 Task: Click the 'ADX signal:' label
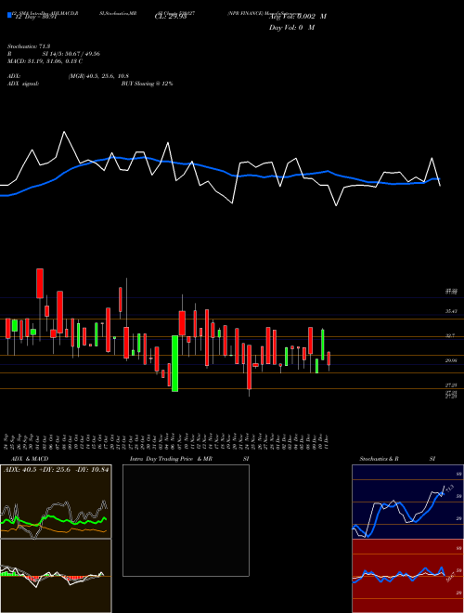[23, 84]
